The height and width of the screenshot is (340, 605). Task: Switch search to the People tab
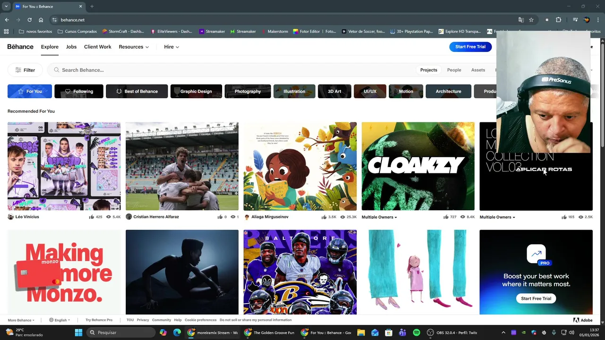(x=454, y=70)
